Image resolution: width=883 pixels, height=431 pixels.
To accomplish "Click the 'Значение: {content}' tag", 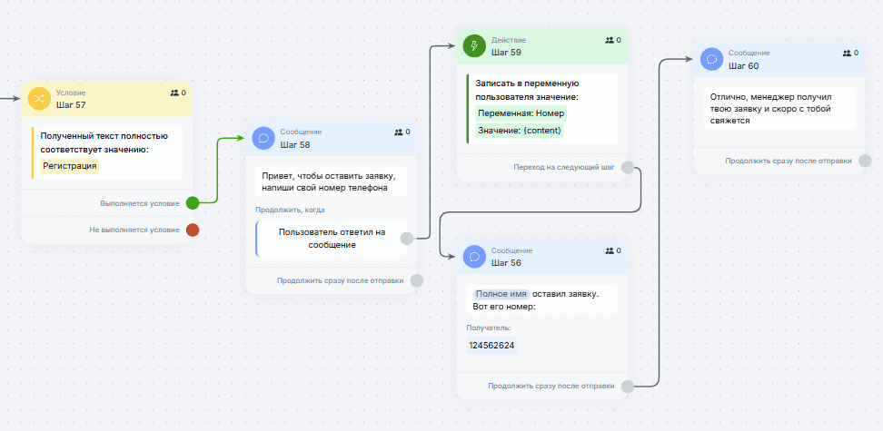I will [520, 131].
